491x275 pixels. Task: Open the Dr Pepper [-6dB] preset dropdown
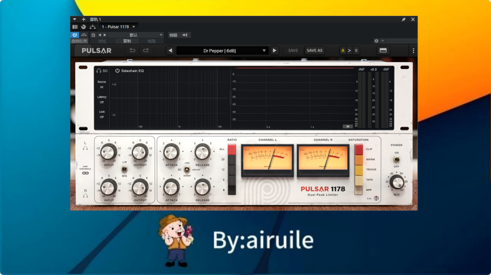pyautogui.click(x=222, y=50)
